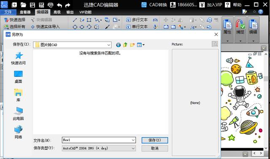Select 此电脑 in dialog sidebar
This screenshot has width=270, height=159.
(18, 114)
